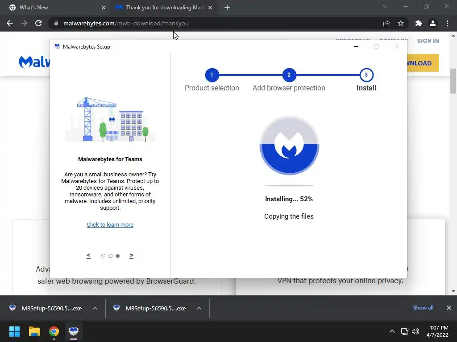Image resolution: width=457 pixels, height=342 pixels.
Task: Click the Malwarebytes website logo
Action: 34,62
